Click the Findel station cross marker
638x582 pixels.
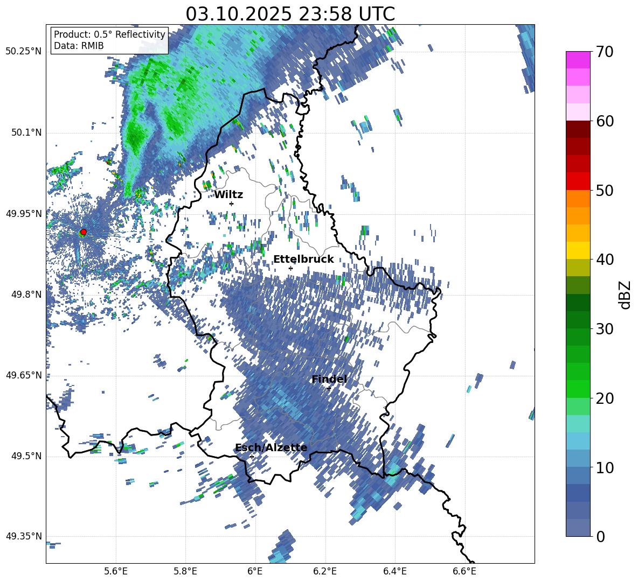coord(329,388)
